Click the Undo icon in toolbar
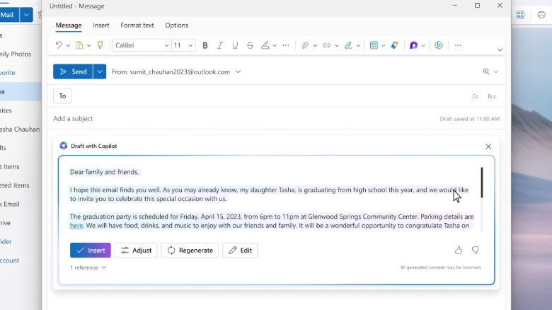 coord(59,45)
